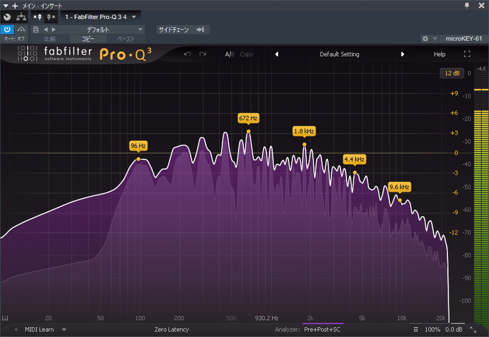Open the デフォルト preset dropdown
The width and height of the screenshot is (489, 337).
(101, 29)
